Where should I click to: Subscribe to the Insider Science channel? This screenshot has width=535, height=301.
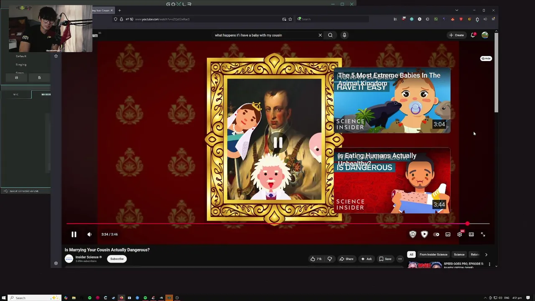point(117,259)
